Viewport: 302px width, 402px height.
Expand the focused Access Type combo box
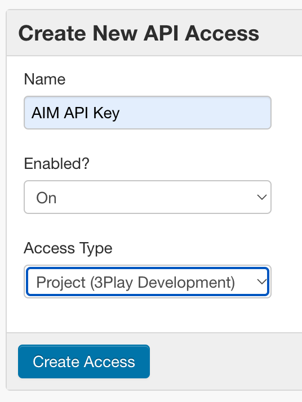click(148, 282)
